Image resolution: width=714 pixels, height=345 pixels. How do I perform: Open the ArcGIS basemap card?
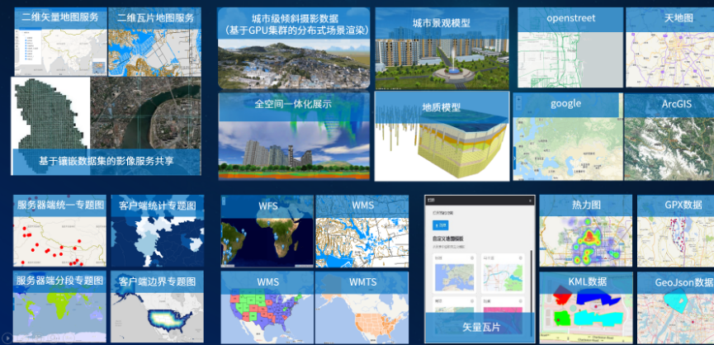point(669,137)
